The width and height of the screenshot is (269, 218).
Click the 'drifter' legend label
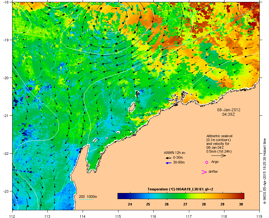pyautogui.click(x=213, y=172)
